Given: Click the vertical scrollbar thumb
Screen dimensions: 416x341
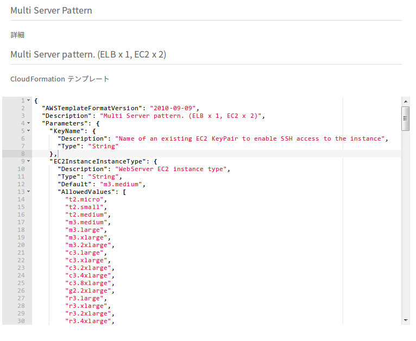Looking at the screenshot, I should [405, 118].
